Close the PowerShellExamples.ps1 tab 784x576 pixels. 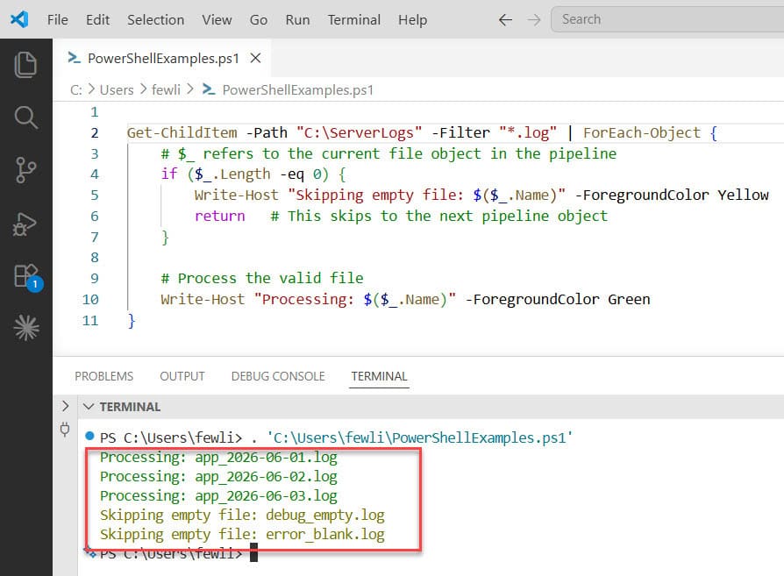255,58
